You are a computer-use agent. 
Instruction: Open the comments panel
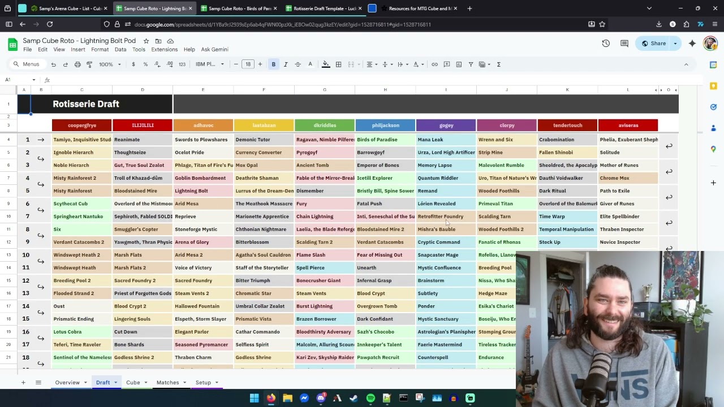(624, 44)
